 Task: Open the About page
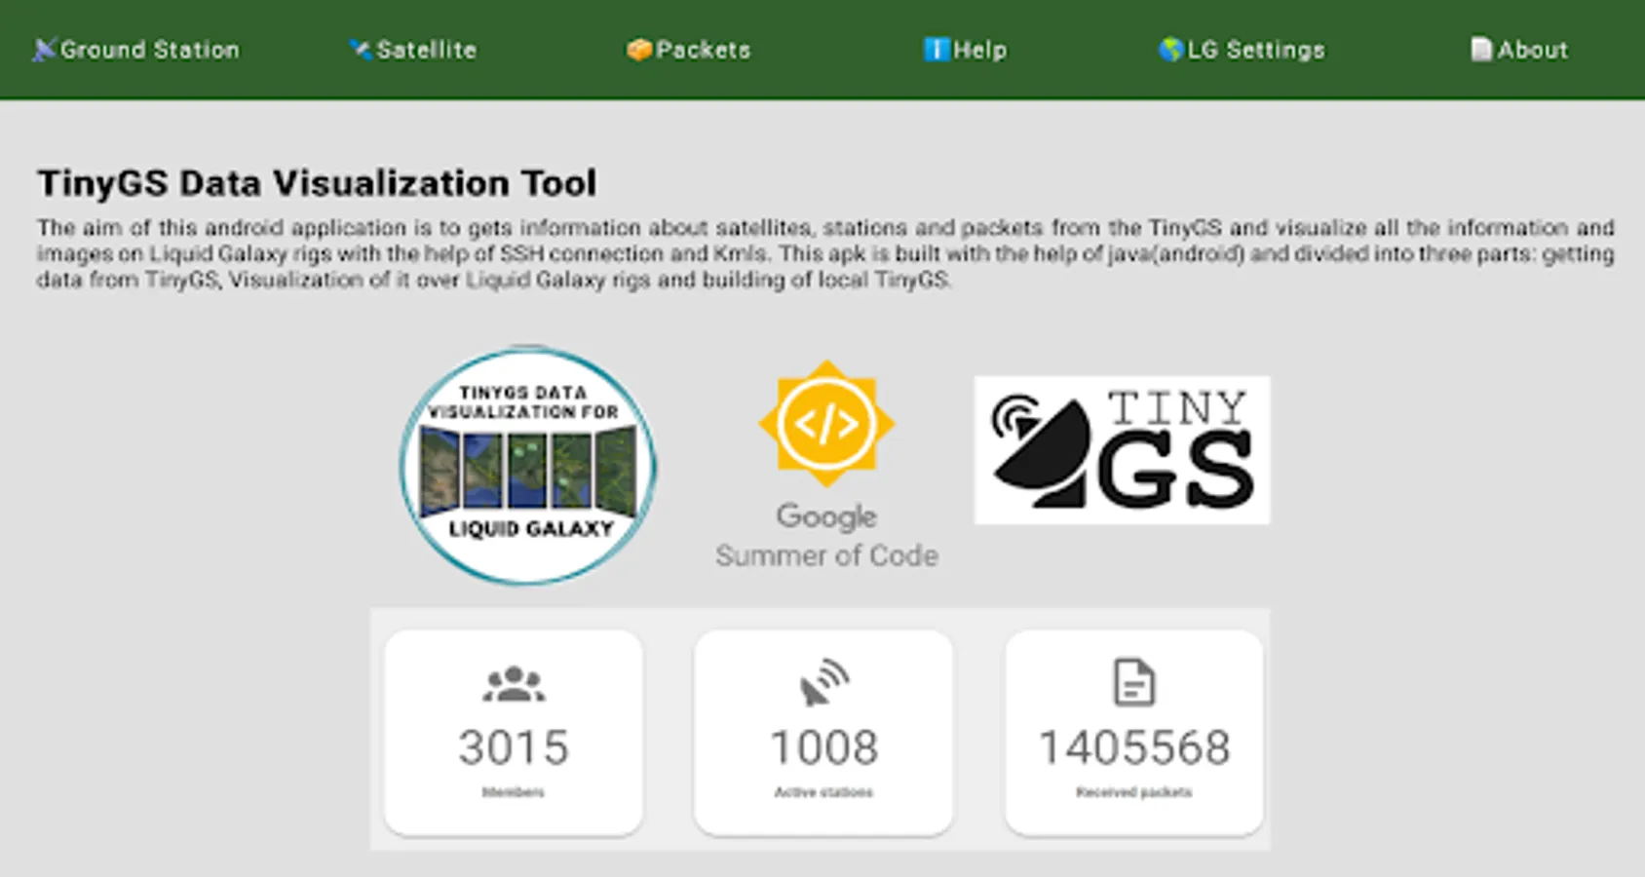pyautogui.click(x=1519, y=50)
